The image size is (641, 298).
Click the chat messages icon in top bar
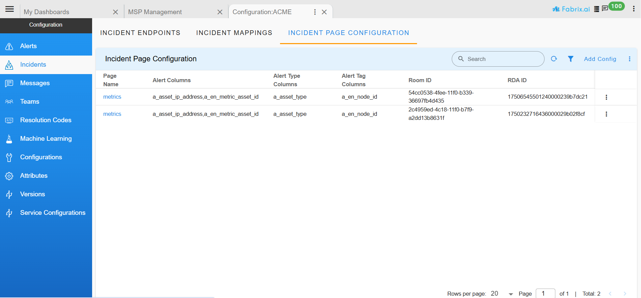(x=605, y=8)
